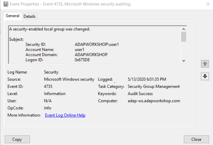This screenshot has height=145, width=213.
Task: Click the computer name adap-ws.adapworkshop.com
Action: pos(154,101)
